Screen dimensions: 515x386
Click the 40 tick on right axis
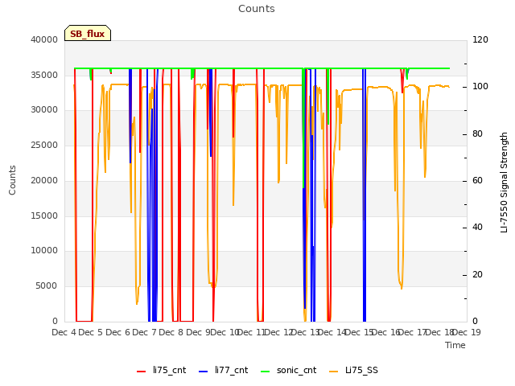click(477, 228)
